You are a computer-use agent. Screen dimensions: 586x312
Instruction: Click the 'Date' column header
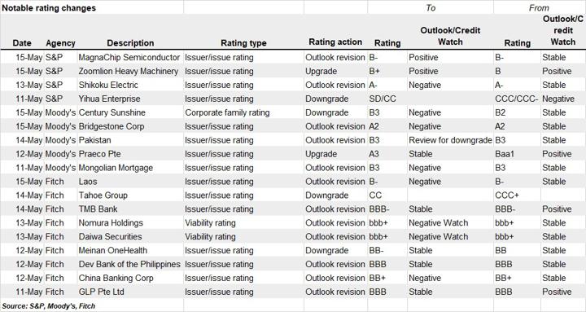[x=22, y=43]
